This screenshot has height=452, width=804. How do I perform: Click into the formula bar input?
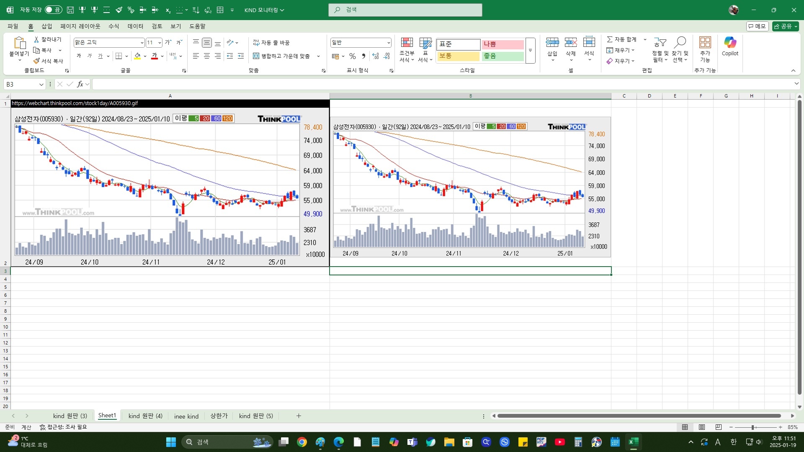coord(442,85)
